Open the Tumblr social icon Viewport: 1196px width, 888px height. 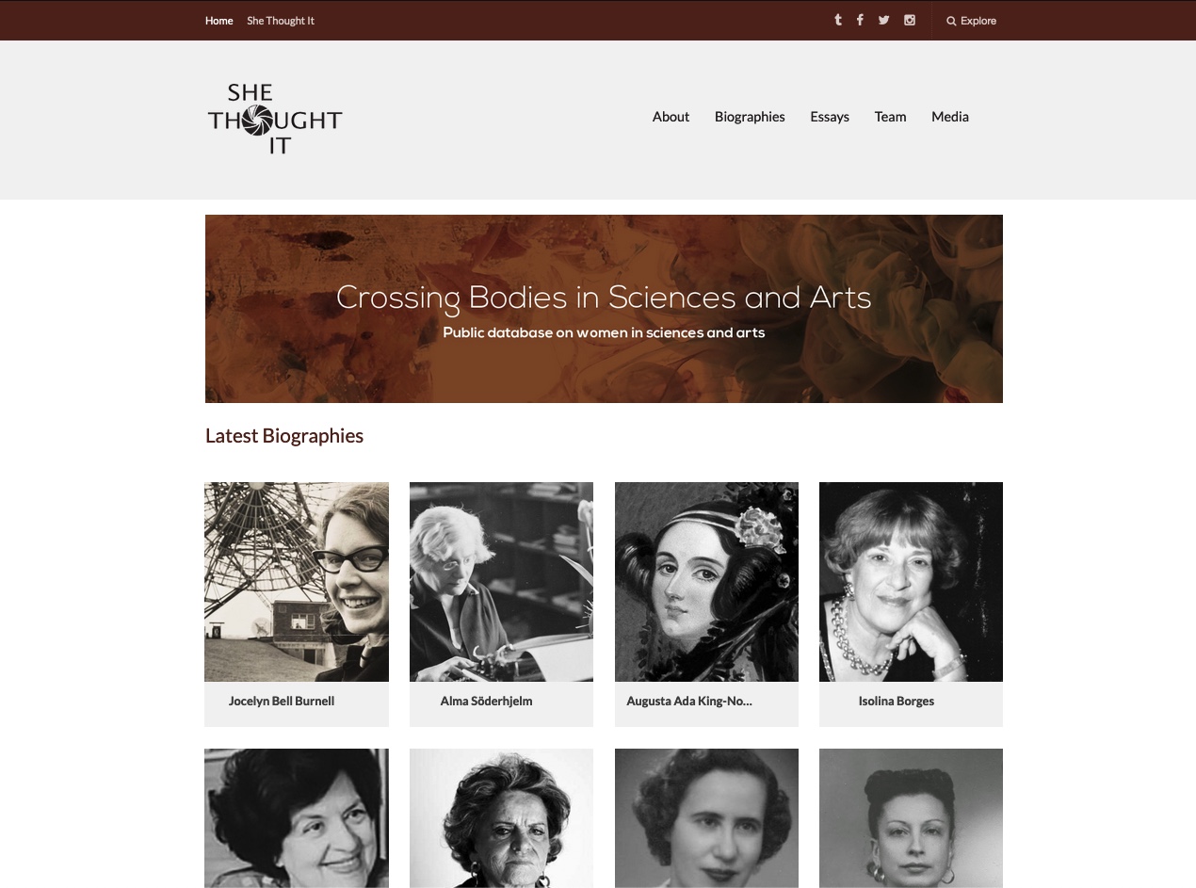tap(837, 20)
